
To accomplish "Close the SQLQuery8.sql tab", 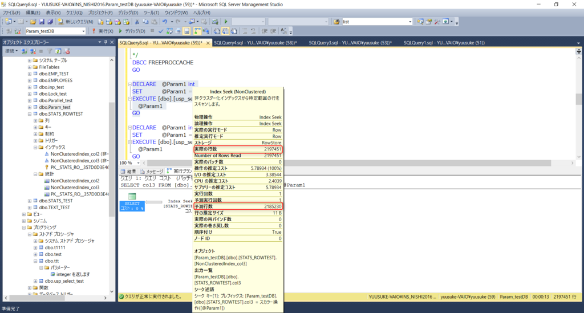I will (x=208, y=43).
